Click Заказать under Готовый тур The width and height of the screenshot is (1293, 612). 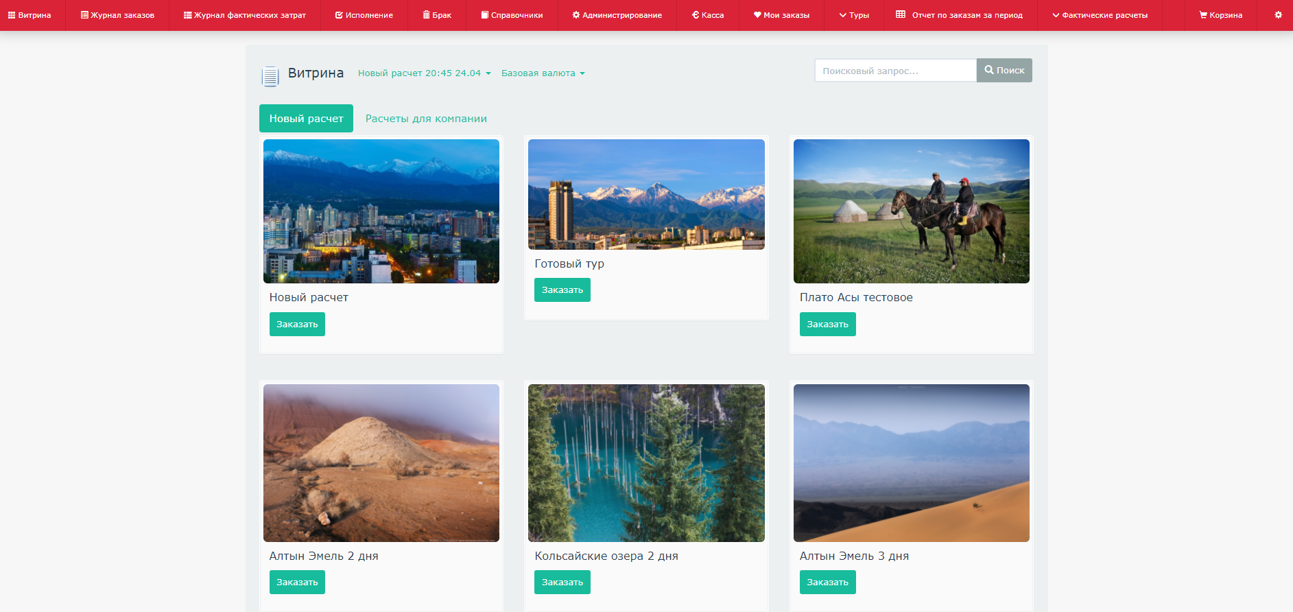[562, 290]
